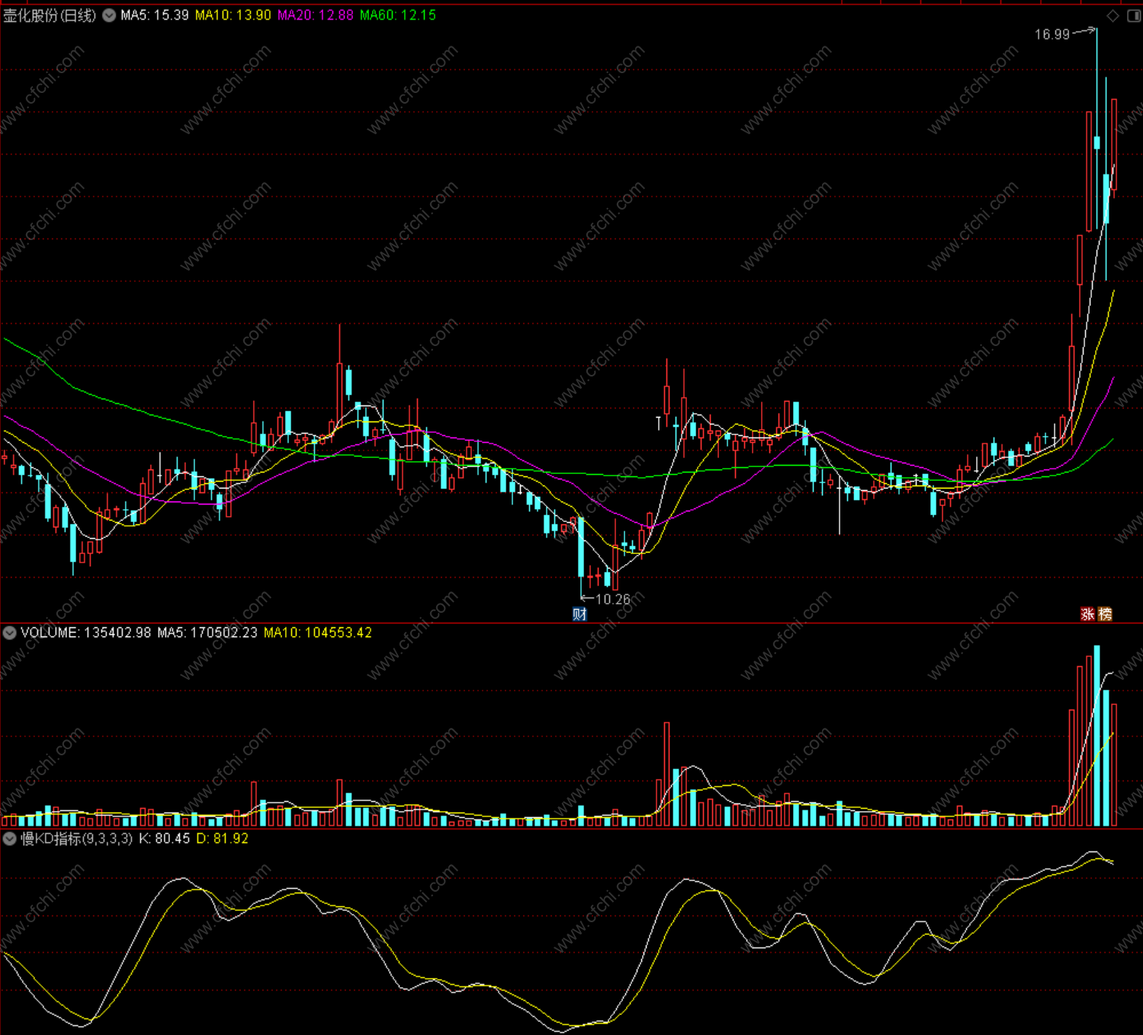
Task: Click the blue 财 marker below the chart
Action: pos(580,614)
